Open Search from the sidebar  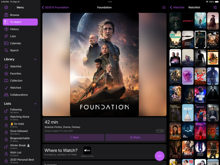(x=20, y=50)
